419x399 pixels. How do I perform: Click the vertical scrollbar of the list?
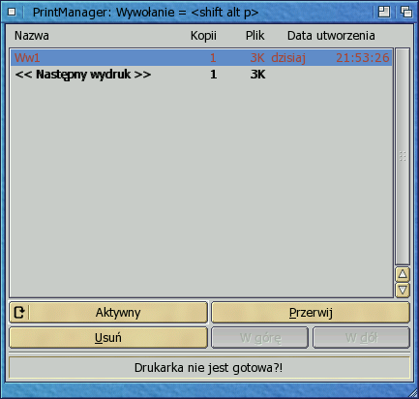coord(403,157)
